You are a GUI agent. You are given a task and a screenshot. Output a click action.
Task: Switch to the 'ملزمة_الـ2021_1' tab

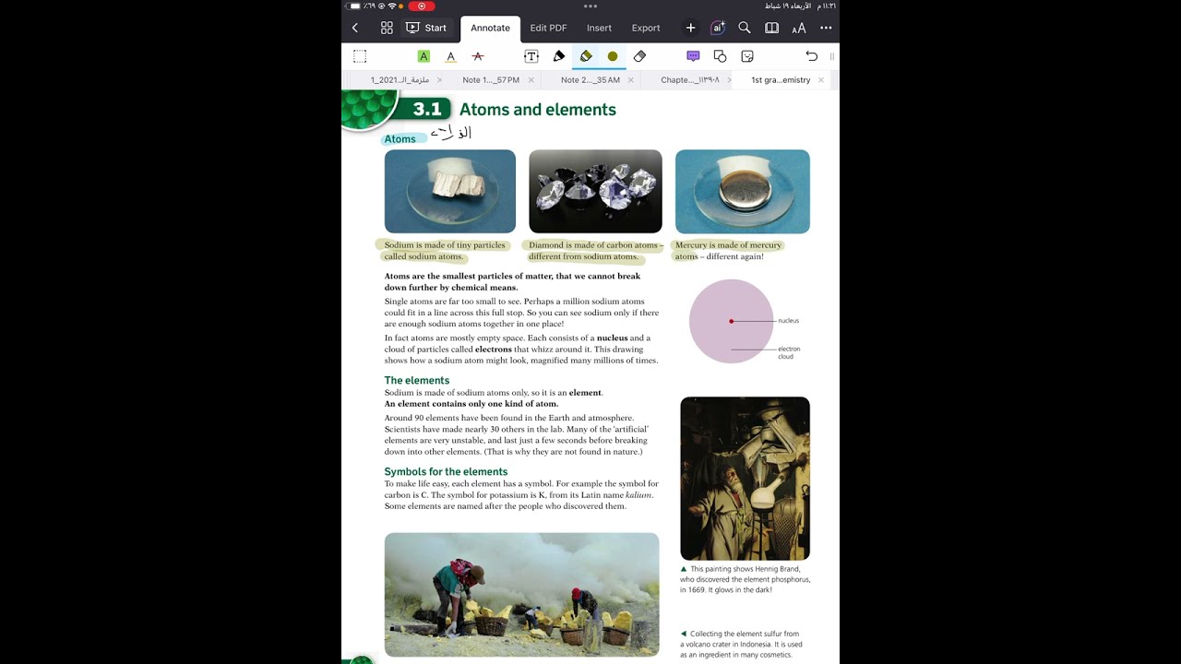pyautogui.click(x=400, y=80)
